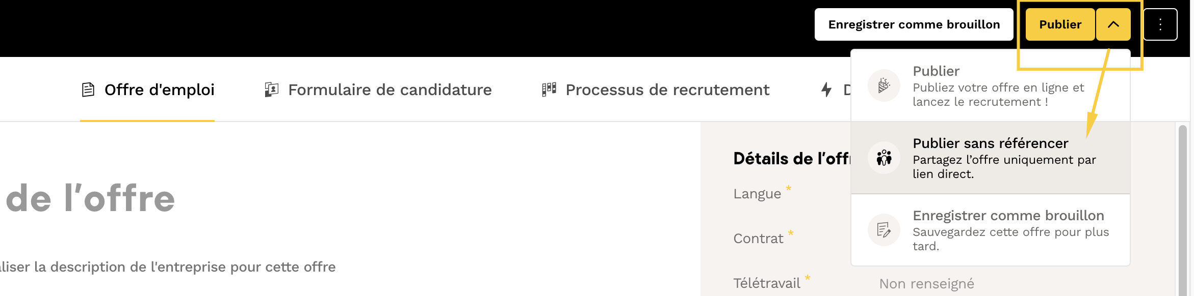Click the draft pencil icon in the dropdown
The height and width of the screenshot is (296, 1194).
(884, 230)
